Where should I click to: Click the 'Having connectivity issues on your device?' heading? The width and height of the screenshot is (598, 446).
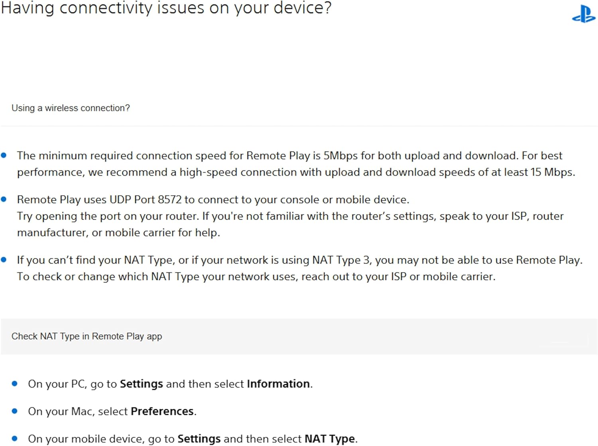pyautogui.click(x=166, y=9)
